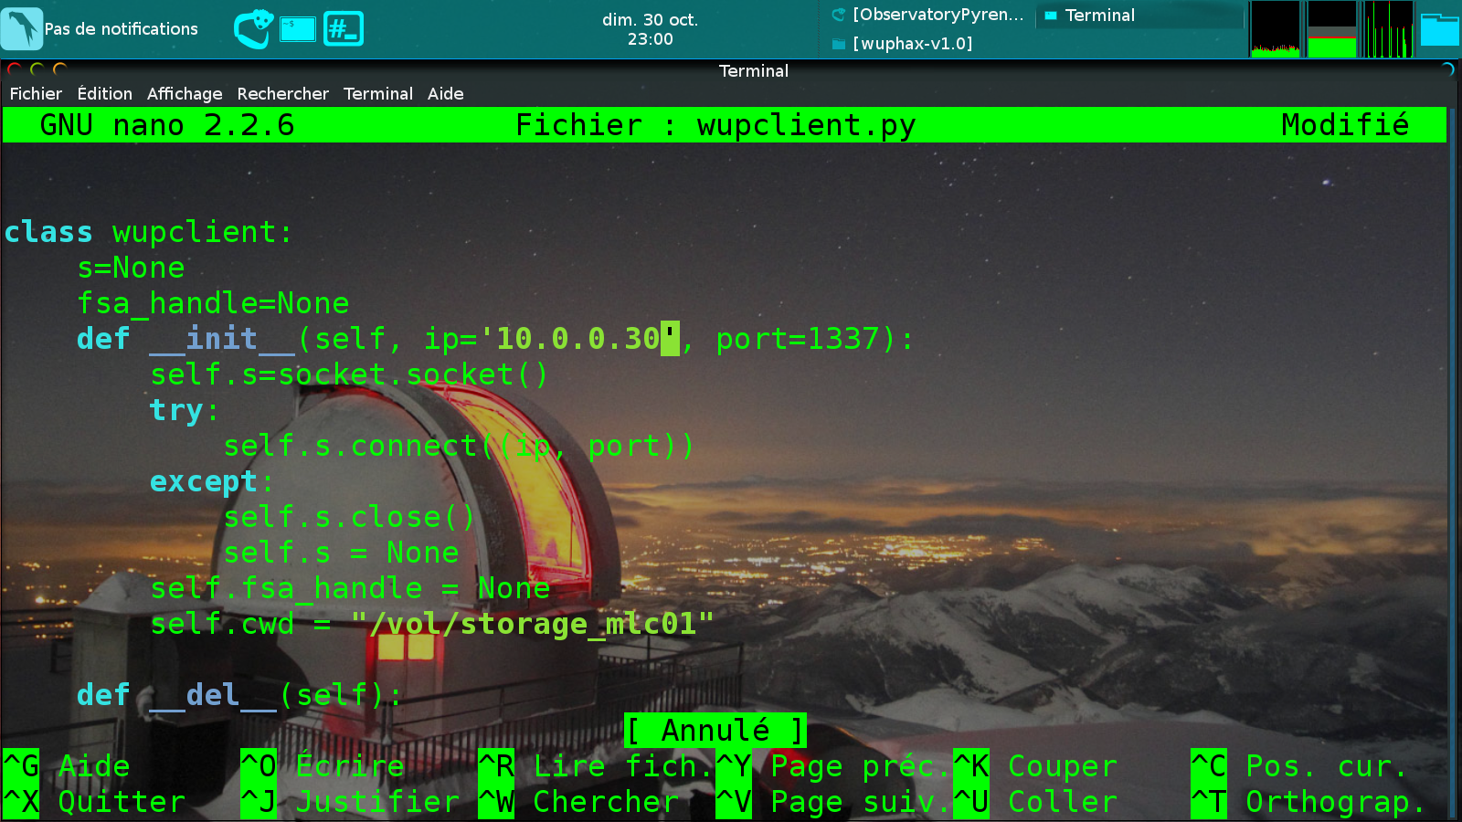Click 'def __del__(self):' line
This screenshot has height=822, width=1462.
[x=240, y=695]
